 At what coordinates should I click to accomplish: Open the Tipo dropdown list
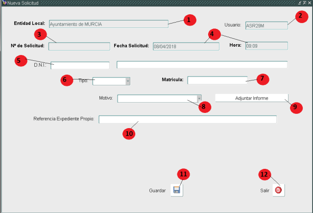coord(128,81)
